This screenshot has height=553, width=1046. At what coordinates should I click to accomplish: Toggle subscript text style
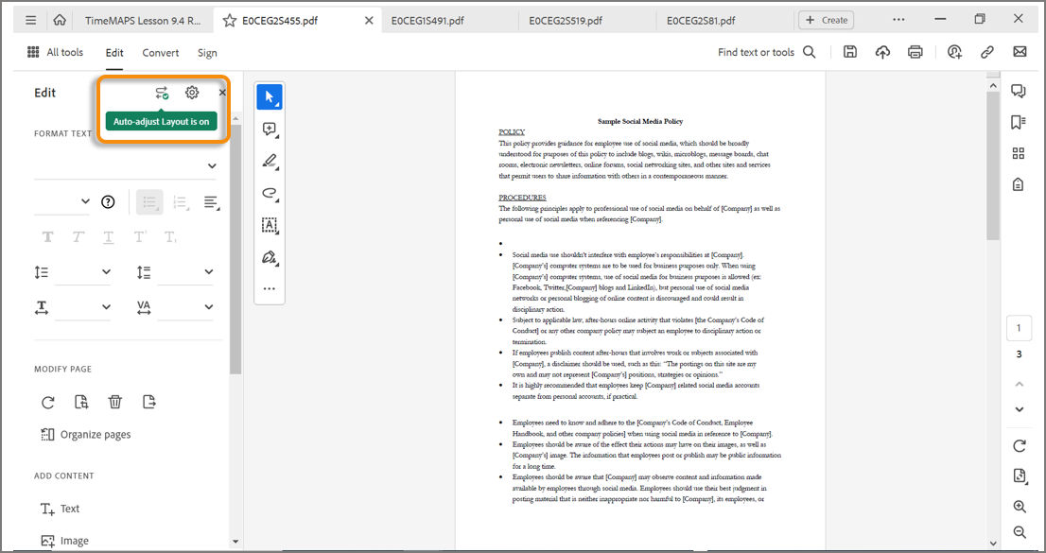pyautogui.click(x=170, y=237)
